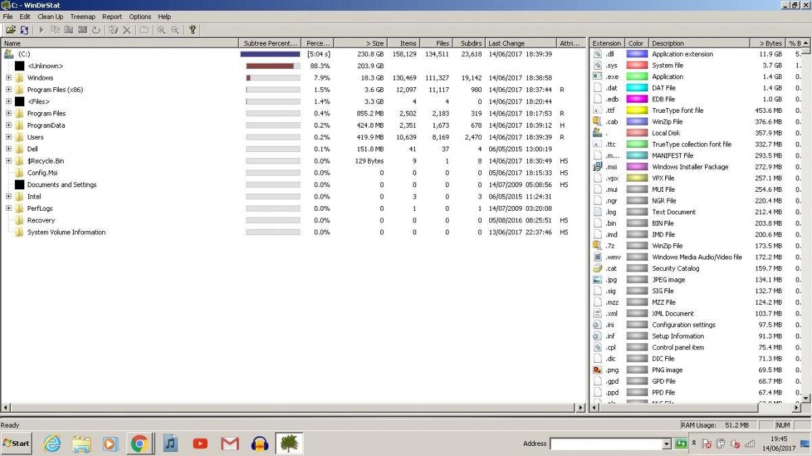Open the Clean Up menu
The height and width of the screenshot is (456, 812).
[x=50, y=16]
